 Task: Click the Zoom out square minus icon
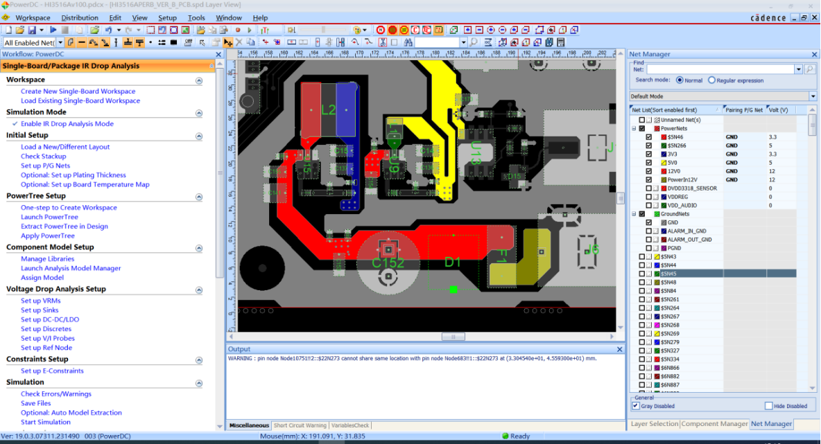pos(480,30)
